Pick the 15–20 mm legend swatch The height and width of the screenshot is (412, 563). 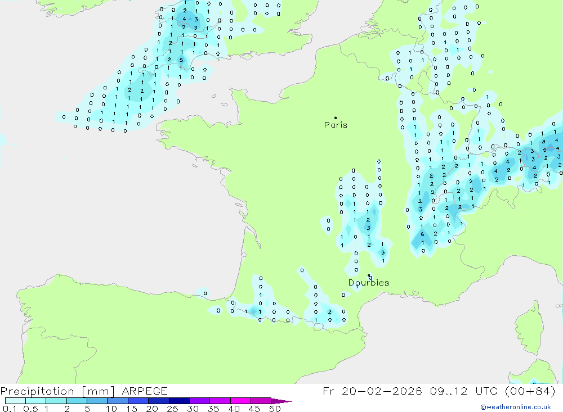(138, 401)
